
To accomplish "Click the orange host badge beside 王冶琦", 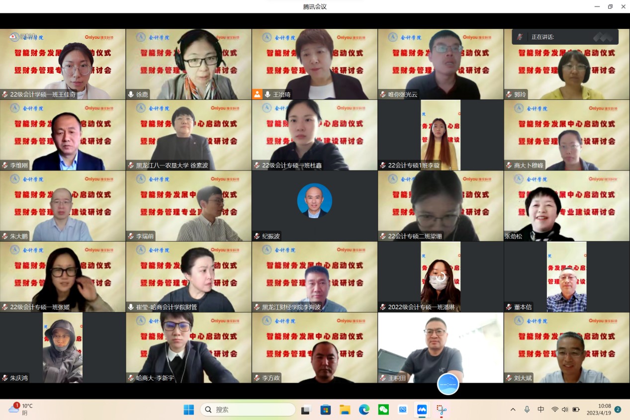I will click(258, 94).
